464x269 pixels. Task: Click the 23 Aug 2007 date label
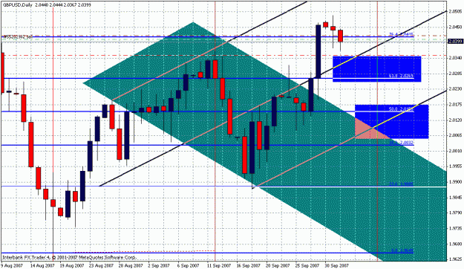[102, 265]
